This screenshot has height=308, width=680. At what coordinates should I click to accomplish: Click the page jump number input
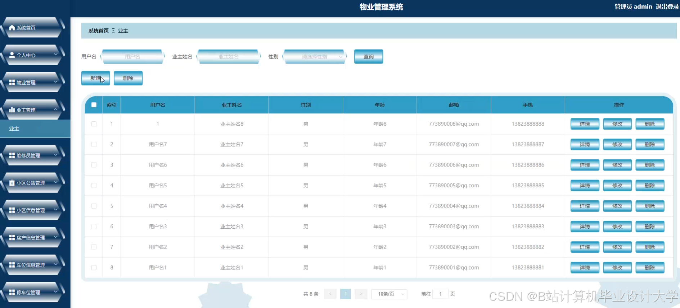440,294
